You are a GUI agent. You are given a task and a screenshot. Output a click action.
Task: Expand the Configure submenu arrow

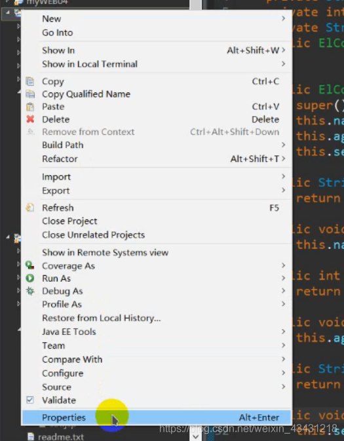point(283,373)
